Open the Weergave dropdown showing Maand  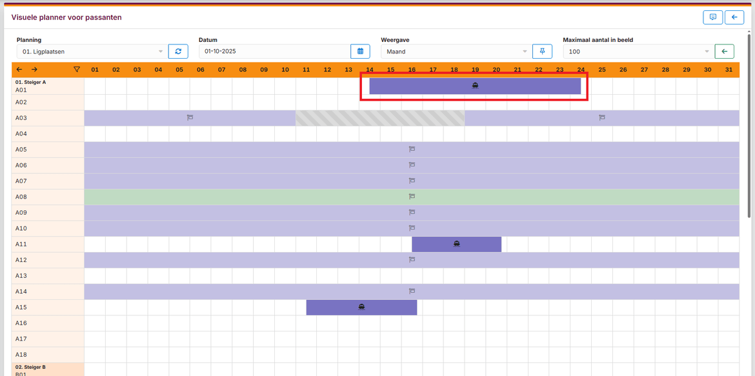[456, 52]
